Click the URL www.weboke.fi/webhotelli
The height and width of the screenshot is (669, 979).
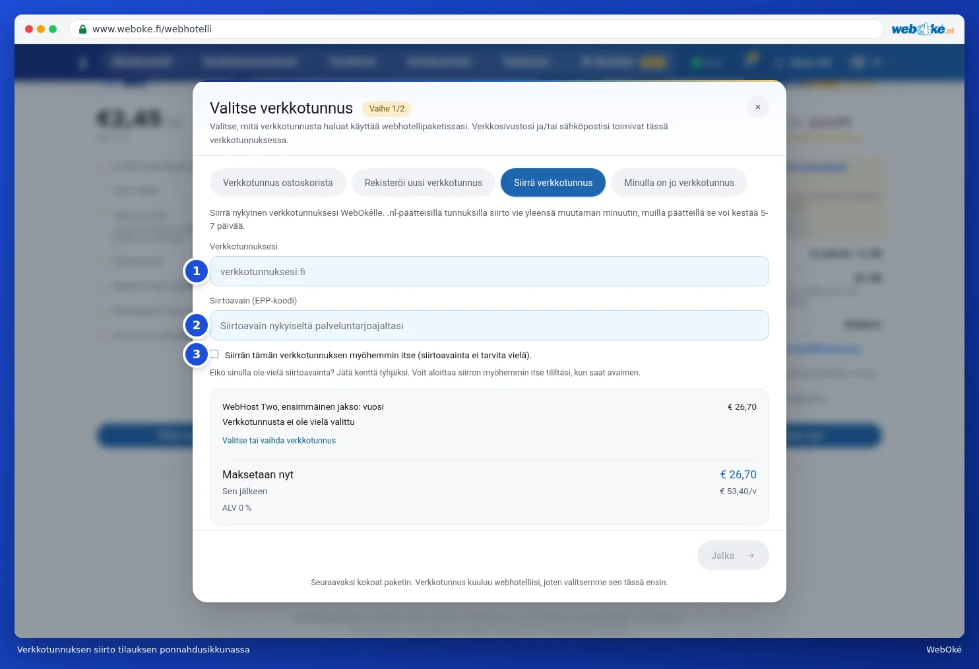pyautogui.click(x=152, y=29)
